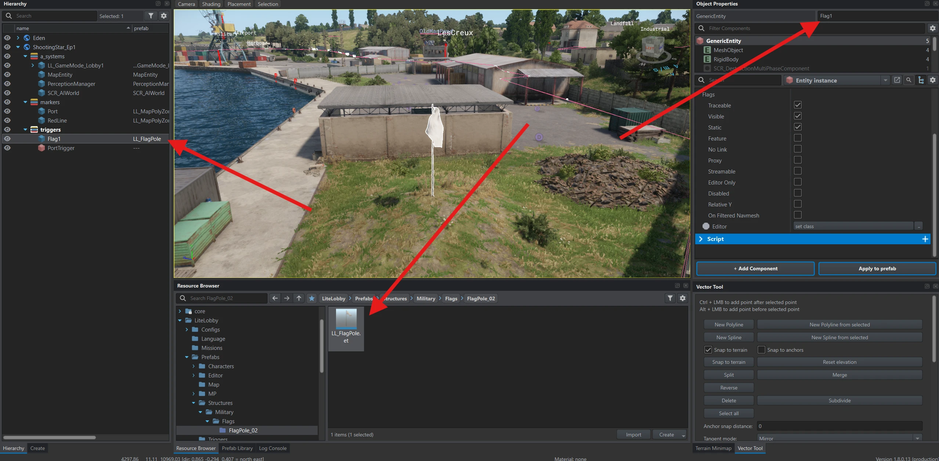Toggle the Visible flag checkbox

click(x=798, y=116)
